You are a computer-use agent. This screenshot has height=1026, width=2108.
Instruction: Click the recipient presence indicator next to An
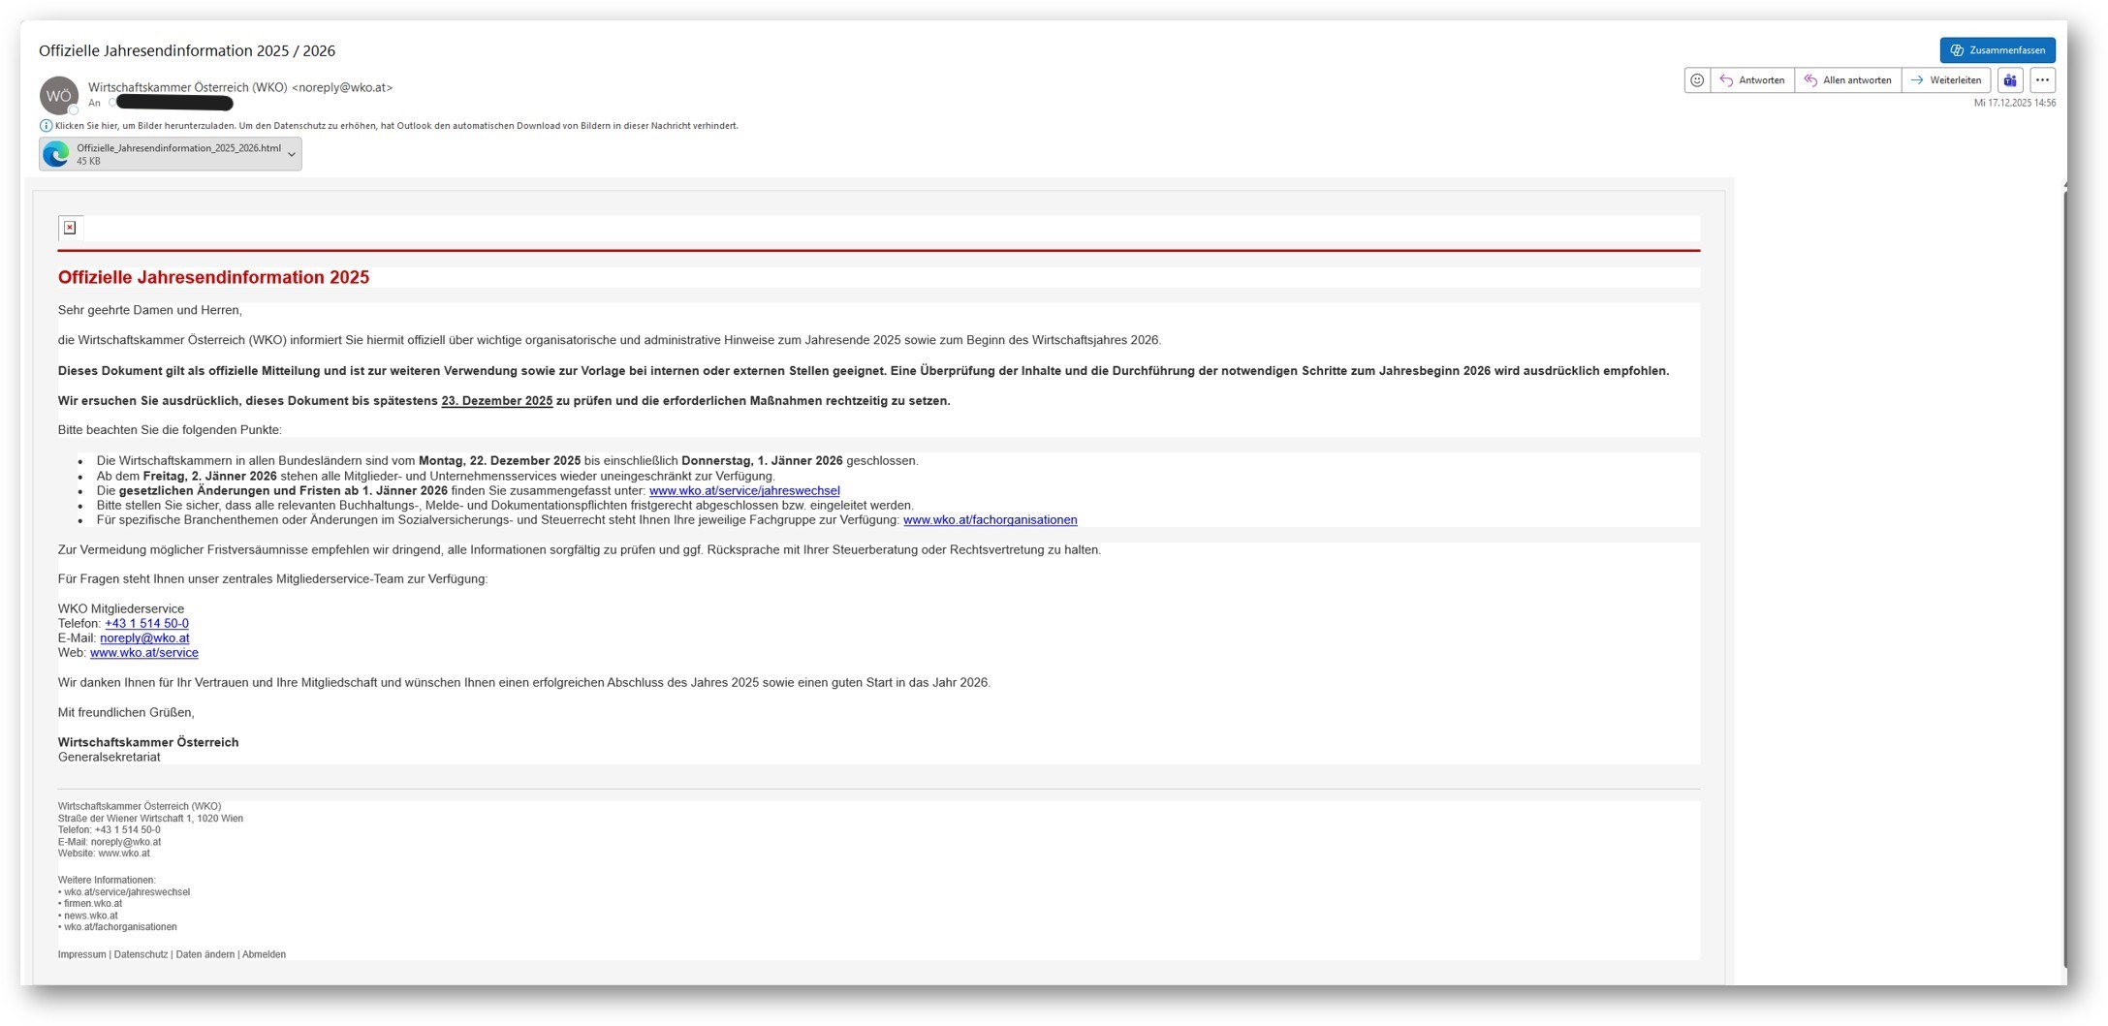(x=112, y=103)
